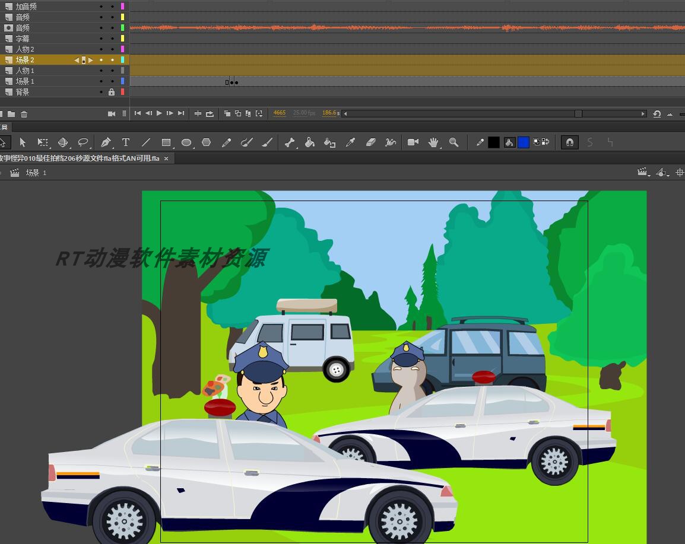685x544 pixels.
Task: Click the center frame button
Action: (198, 113)
